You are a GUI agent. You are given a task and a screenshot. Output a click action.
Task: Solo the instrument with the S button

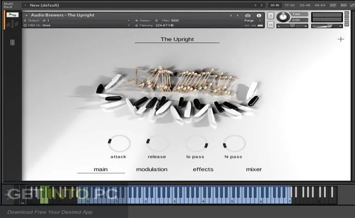pos(270,16)
